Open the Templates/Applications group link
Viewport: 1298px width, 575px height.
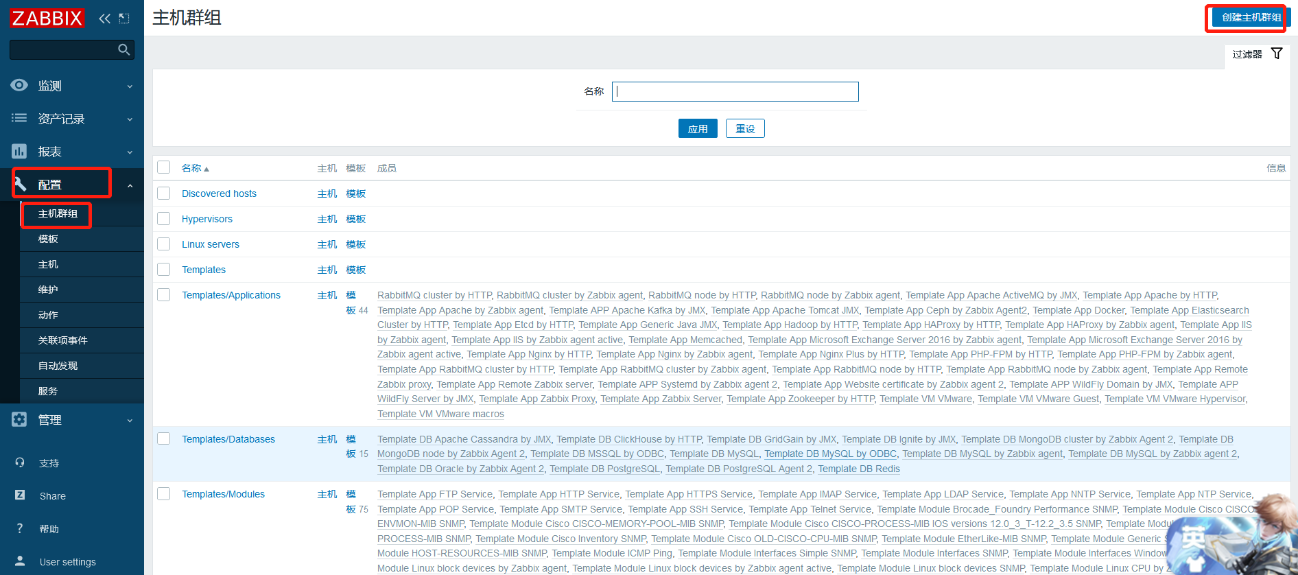(231, 295)
